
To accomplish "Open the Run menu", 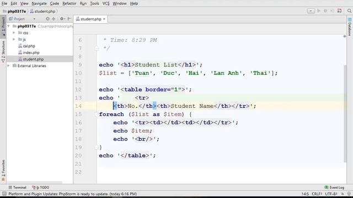I will point(83,4).
